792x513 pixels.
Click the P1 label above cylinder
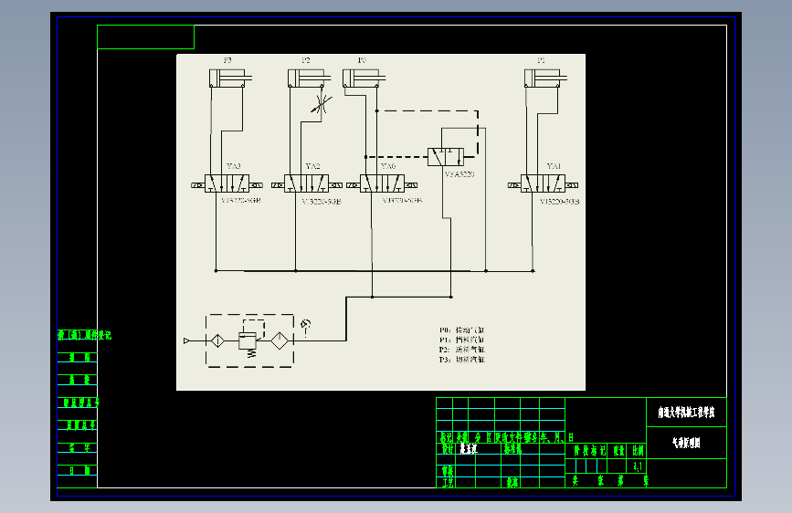pyautogui.click(x=542, y=60)
